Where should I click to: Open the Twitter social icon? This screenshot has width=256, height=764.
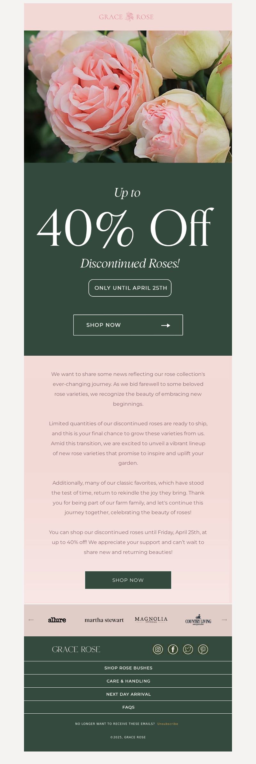pyautogui.click(x=188, y=649)
